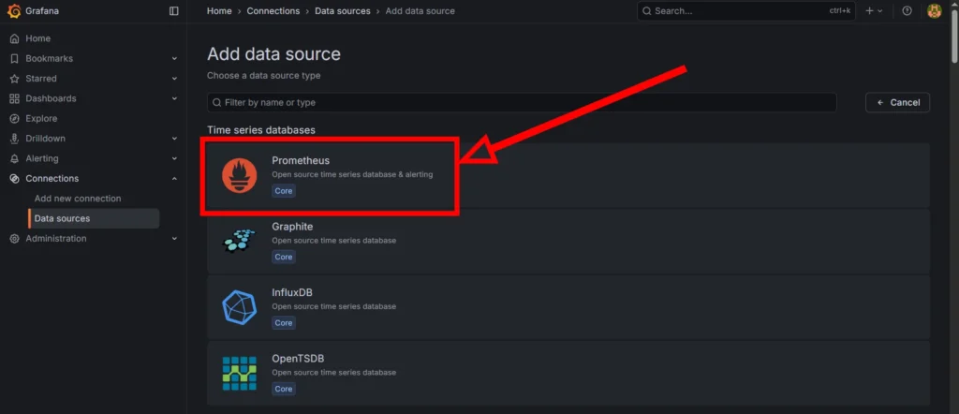Navigate to the Home breadcrumb link

(x=219, y=11)
